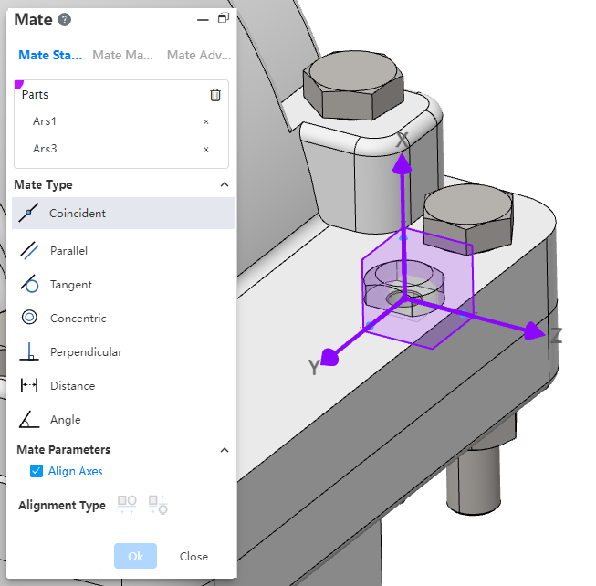Image resolution: width=596 pixels, height=586 pixels.
Task: Delete all parts with trash icon
Action: pos(215,95)
